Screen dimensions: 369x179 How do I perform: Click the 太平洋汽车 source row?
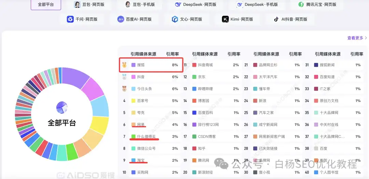pos(273,77)
